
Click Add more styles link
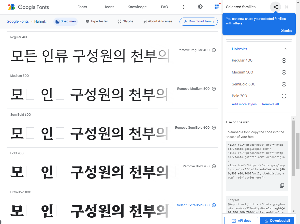pos(244,104)
